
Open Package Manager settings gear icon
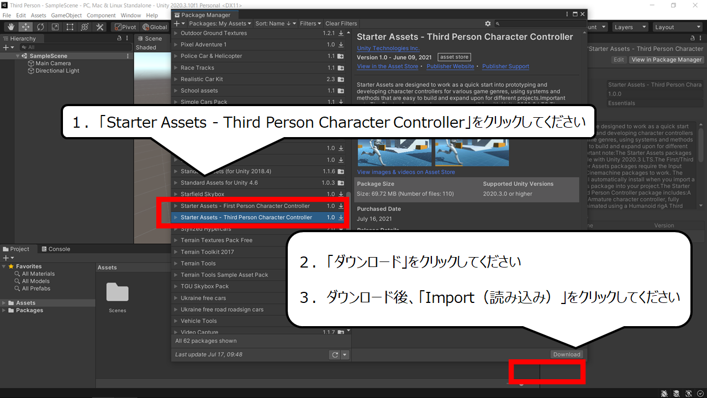click(x=488, y=23)
